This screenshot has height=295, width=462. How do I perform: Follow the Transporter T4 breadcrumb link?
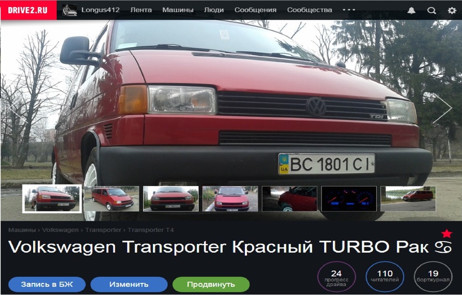tap(151, 230)
